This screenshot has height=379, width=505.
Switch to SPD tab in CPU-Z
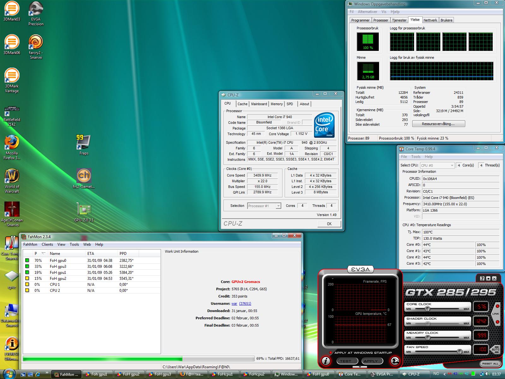(290, 104)
